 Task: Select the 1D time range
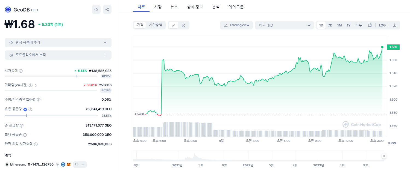pos(321,25)
